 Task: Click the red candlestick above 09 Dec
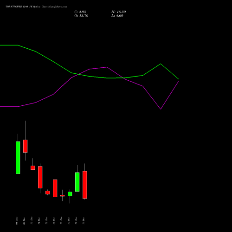pyautogui.click(x=26, y=146)
